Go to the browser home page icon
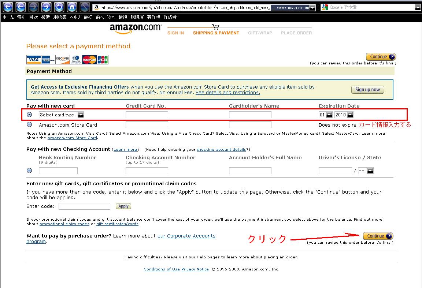 click(x=72, y=7)
